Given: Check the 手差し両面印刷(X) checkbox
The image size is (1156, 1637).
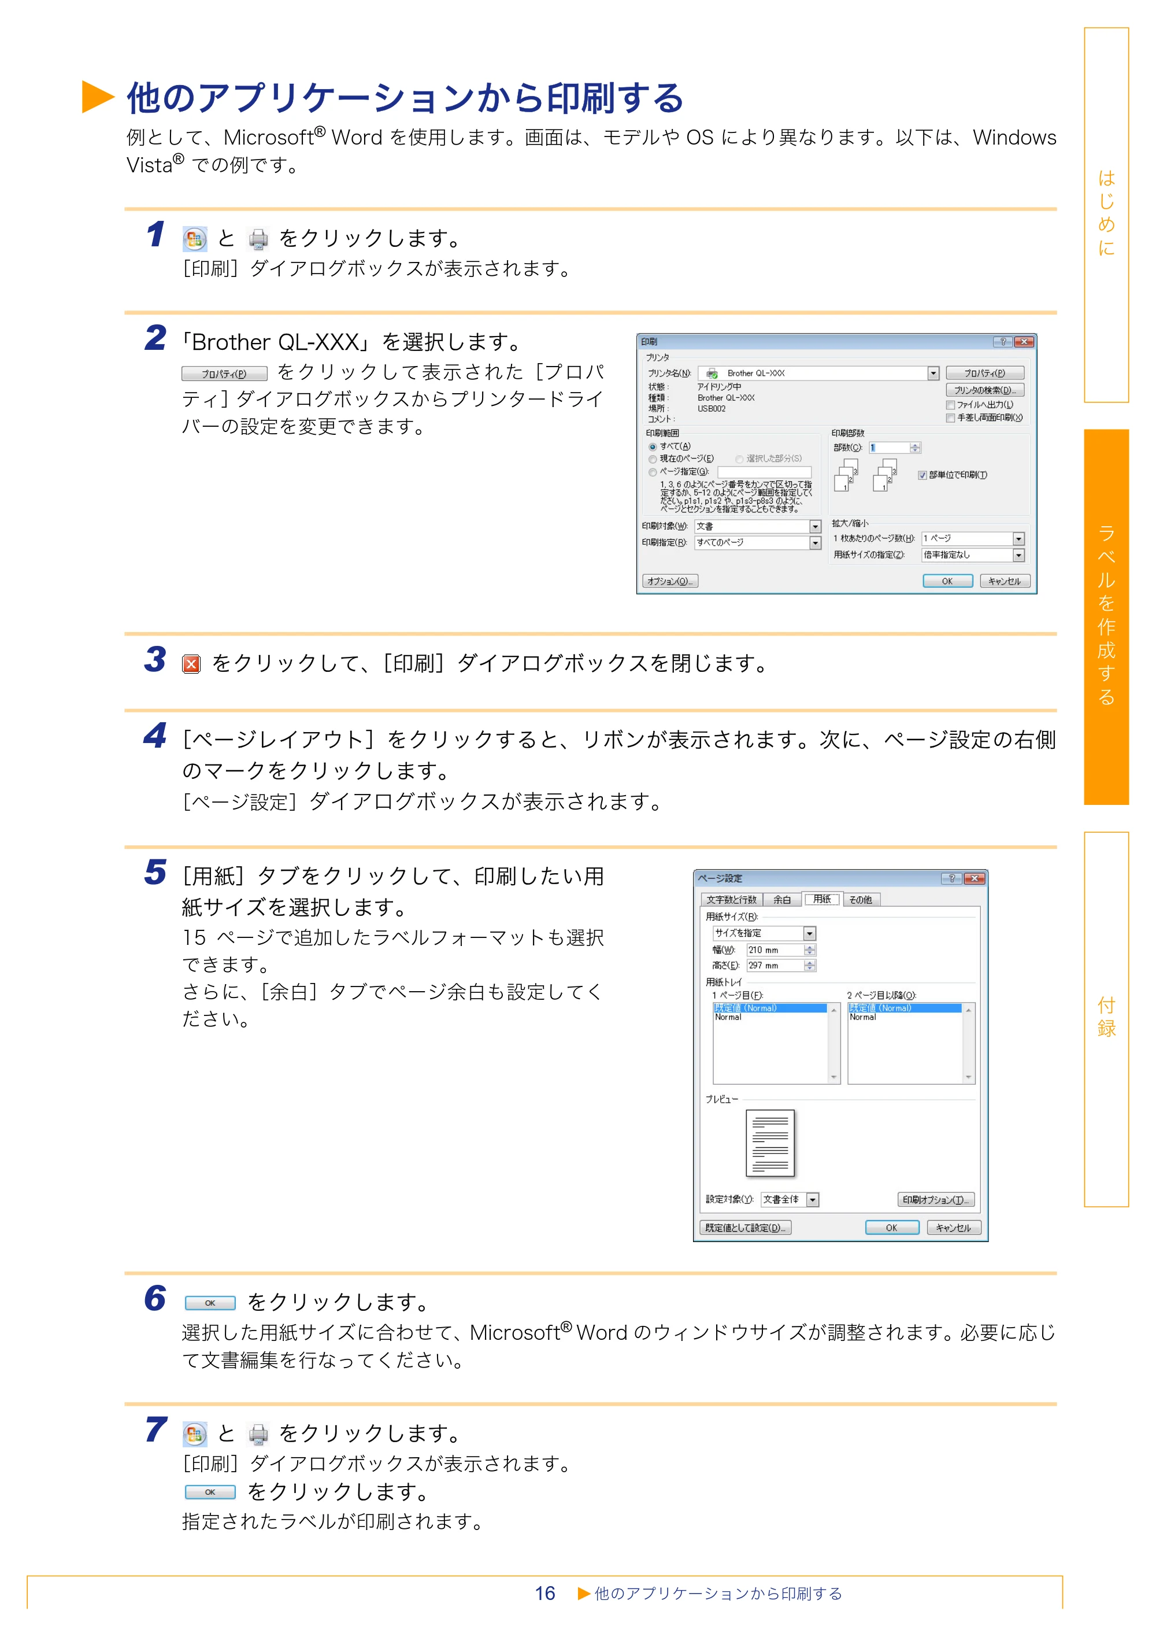Looking at the screenshot, I should pos(950,418).
